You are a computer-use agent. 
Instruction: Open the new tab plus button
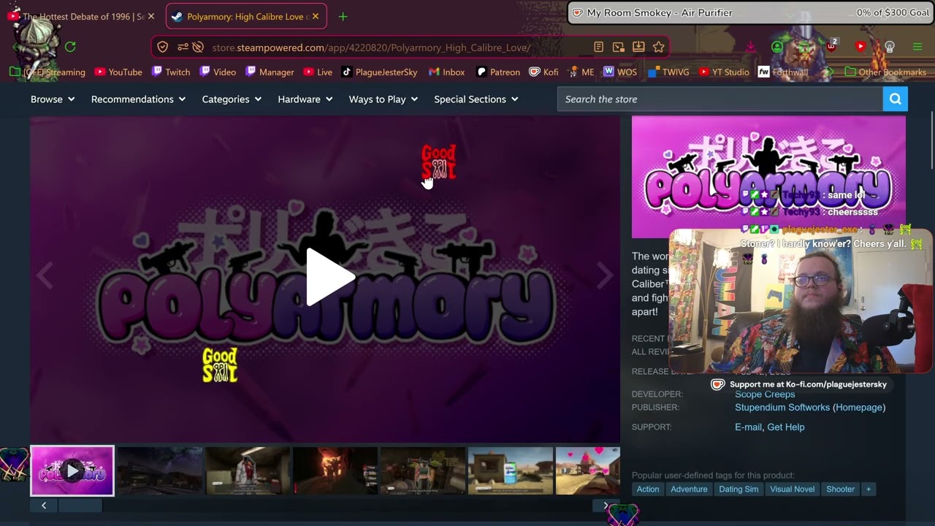343,16
